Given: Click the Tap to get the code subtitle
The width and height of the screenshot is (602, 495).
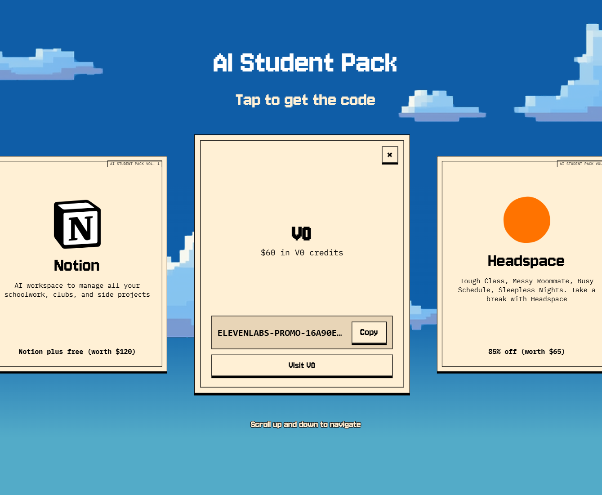Looking at the screenshot, I should pos(305,100).
